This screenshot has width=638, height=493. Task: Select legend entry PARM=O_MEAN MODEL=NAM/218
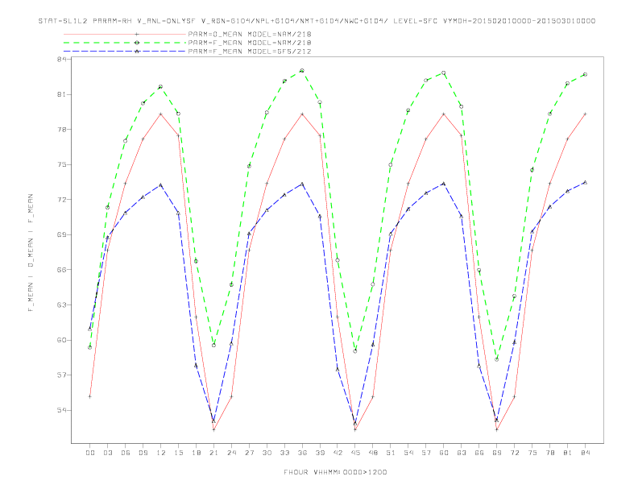(x=250, y=34)
